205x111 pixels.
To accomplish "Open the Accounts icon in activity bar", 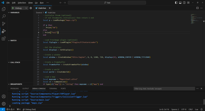I will tap(4, 97).
